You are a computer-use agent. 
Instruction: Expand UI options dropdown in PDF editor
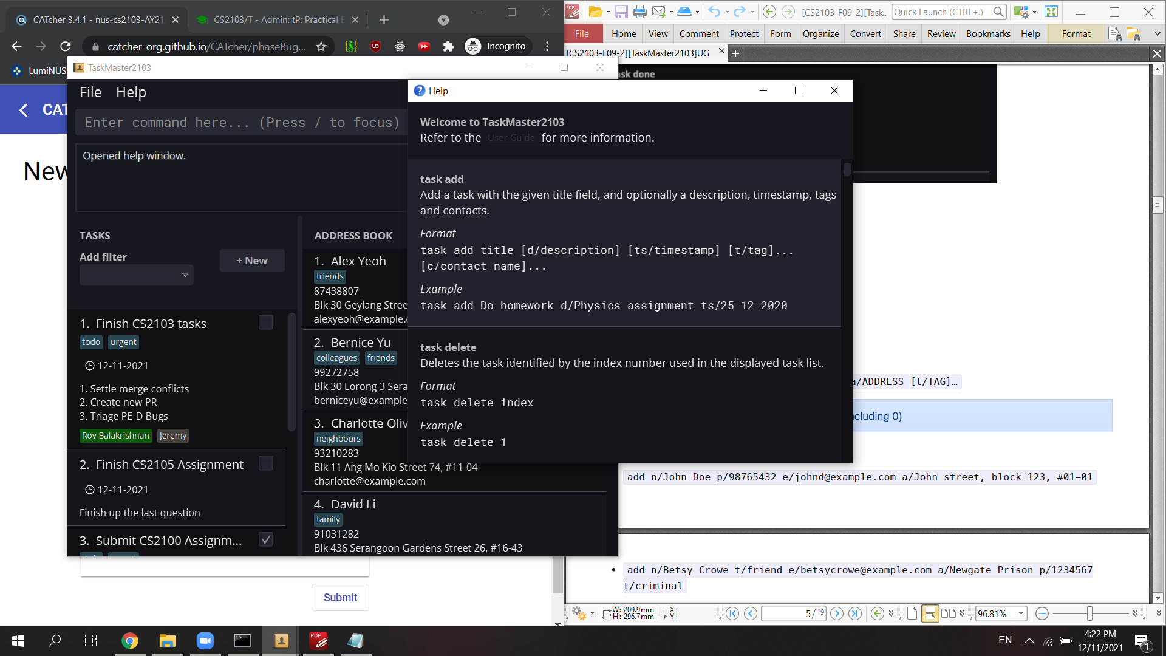[x=1034, y=12]
